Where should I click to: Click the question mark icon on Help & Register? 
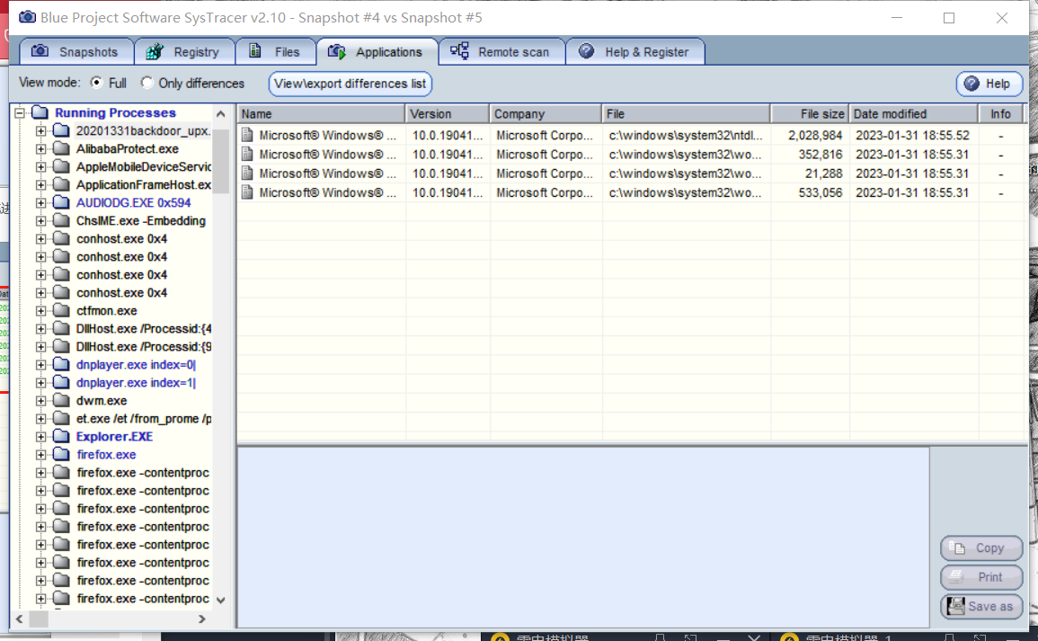pyautogui.click(x=586, y=51)
